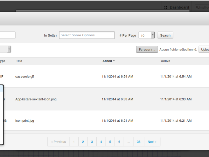Expand the left bulk action dropdown arrow

tap(9, 49)
